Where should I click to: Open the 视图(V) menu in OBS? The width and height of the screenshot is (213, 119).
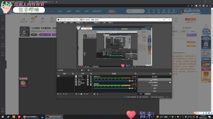point(72,23)
